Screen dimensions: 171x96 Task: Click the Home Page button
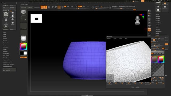point(24,7)
